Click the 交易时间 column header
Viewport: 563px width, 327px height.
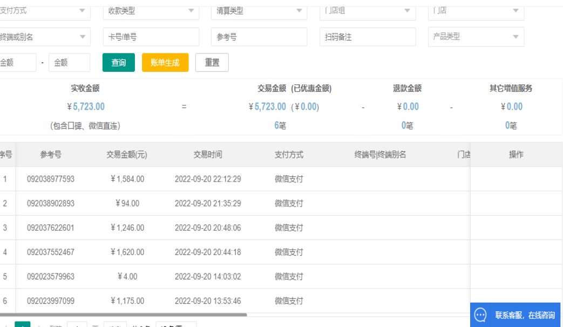tap(208, 155)
